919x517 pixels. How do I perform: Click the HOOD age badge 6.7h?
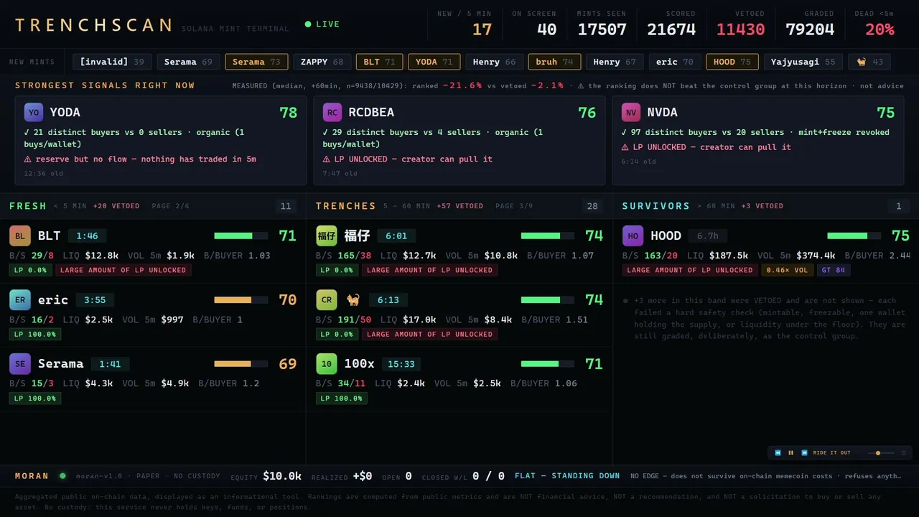click(708, 236)
